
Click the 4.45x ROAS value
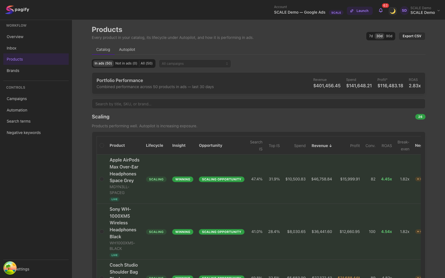click(387, 179)
